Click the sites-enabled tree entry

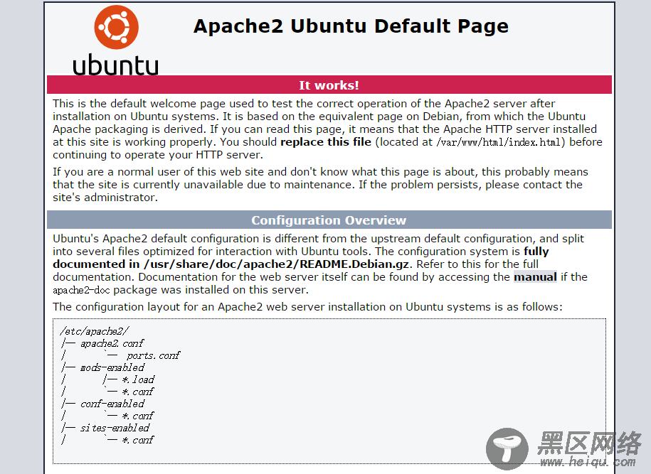(x=115, y=428)
